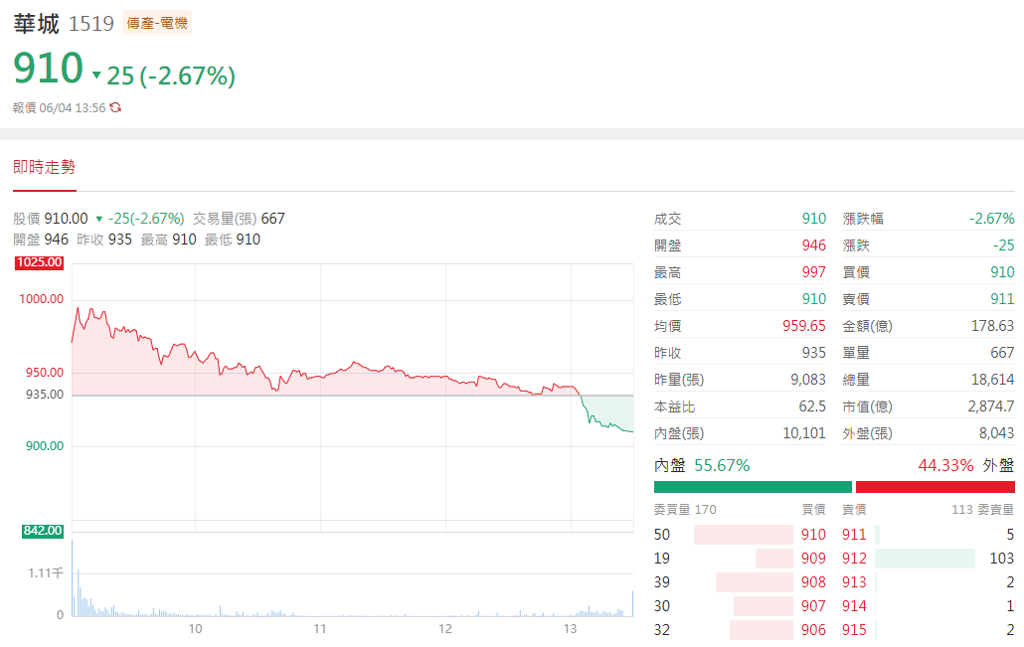Click the 外盤(張) 8,043 value
This screenshot has height=647, width=1024.
tap(994, 433)
